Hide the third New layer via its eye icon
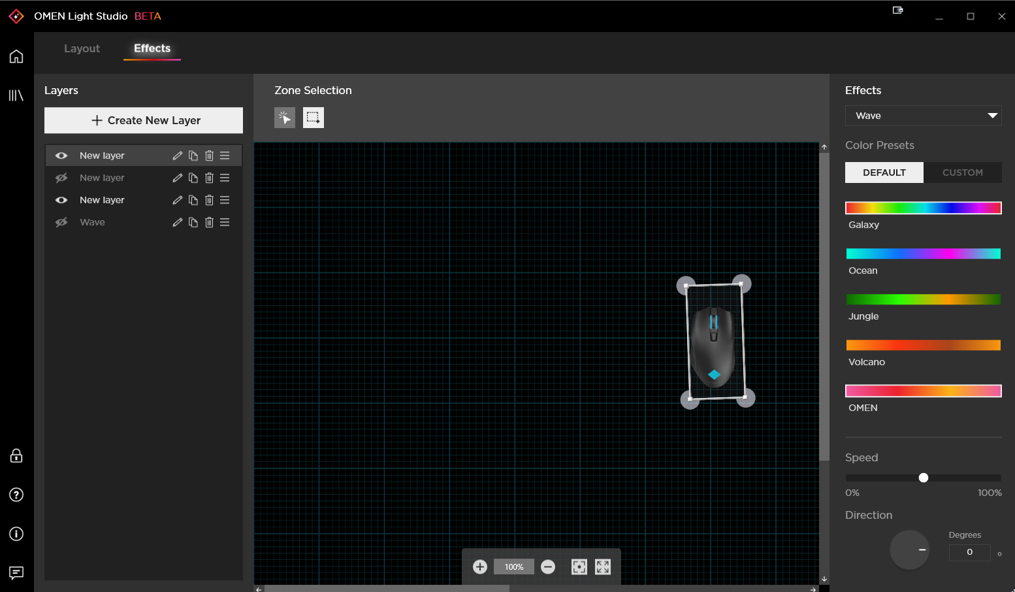 pos(61,200)
